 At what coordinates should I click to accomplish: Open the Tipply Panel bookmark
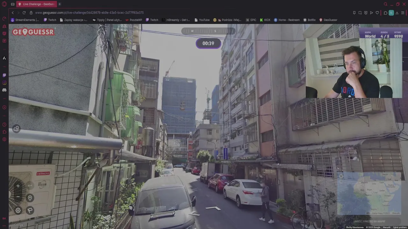tap(107, 20)
